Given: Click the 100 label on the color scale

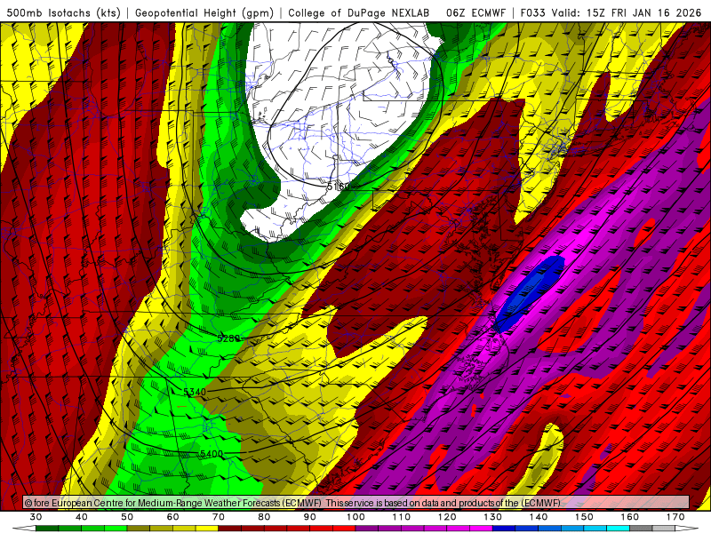Looking at the screenshot, I should point(356,517).
